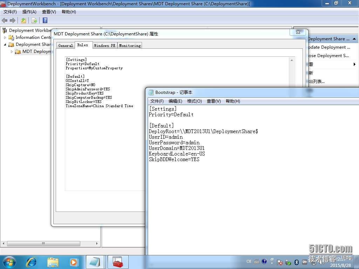The width and height of the screenshot is (359, 269).
Task: Open Notepad 格式(O) menu
Action: pos(194,101)
